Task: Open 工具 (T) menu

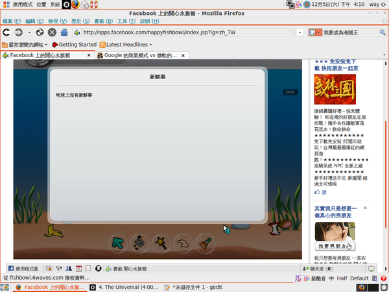Action: (x=126, y=21)
